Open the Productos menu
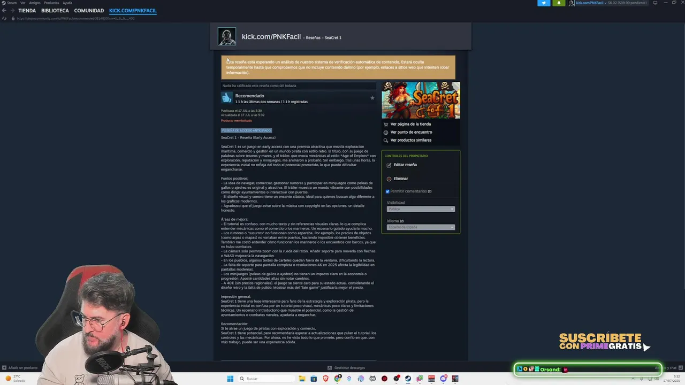685x385 pixels. pos(51,3)
